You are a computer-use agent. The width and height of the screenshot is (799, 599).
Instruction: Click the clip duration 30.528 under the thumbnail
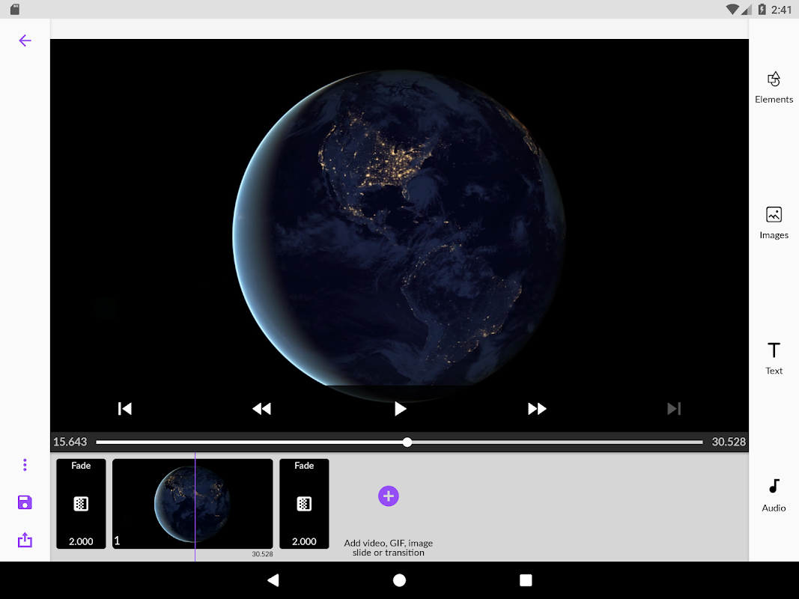click(x=262, y=554)
